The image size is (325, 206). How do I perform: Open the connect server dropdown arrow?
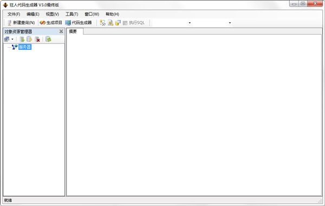[x=12, y=39]
